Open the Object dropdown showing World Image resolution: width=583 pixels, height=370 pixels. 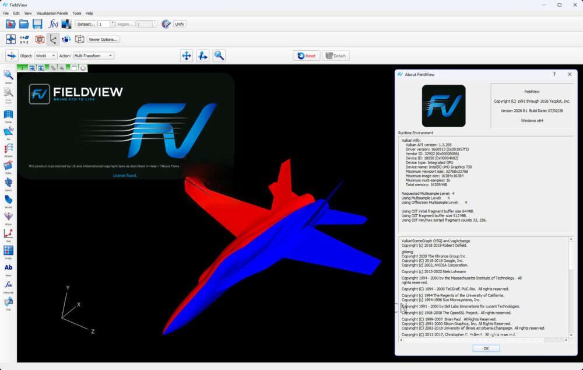coord(45,56)
